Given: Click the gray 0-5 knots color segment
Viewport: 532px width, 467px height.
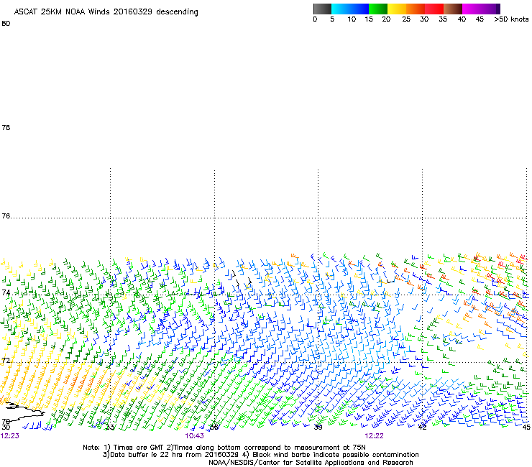Looking at the screenshot, I should pos(322,9).
